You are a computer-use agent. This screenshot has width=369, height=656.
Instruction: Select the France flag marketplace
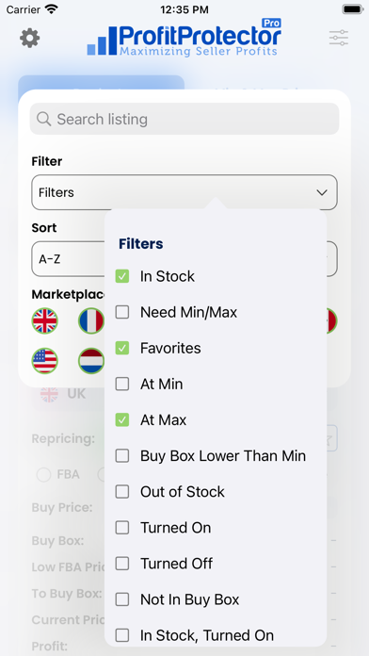pos(91,320)
